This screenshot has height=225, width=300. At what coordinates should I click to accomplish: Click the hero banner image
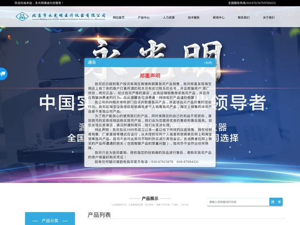(150, 105)
